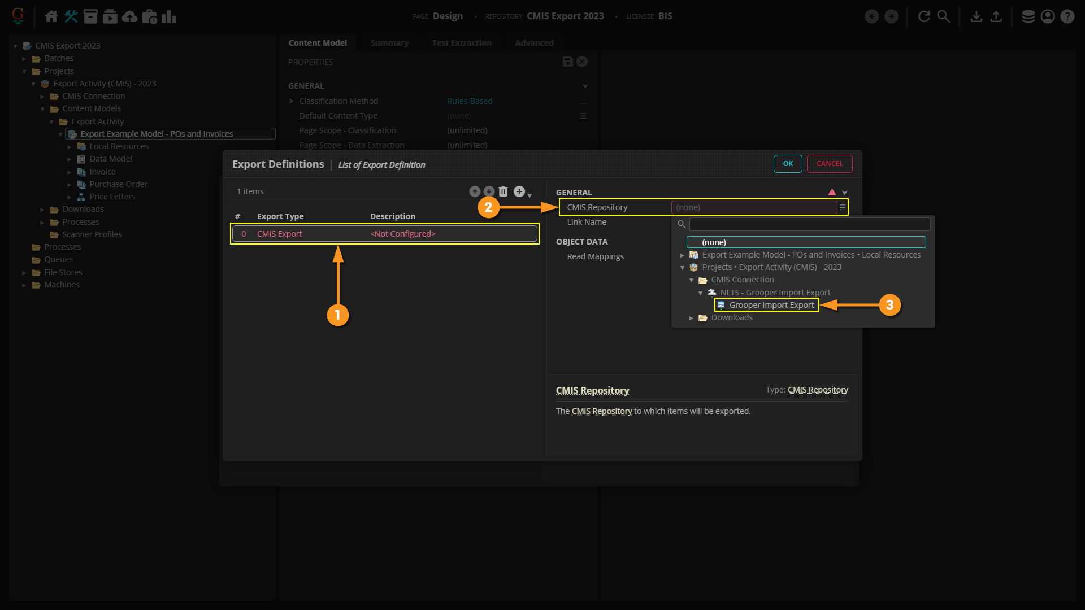Image resolution: width=1085 pixels, height=610 pixels.
Task: Expand the Downloads folder in dropdown tree
Action: (x=691, y=318)
